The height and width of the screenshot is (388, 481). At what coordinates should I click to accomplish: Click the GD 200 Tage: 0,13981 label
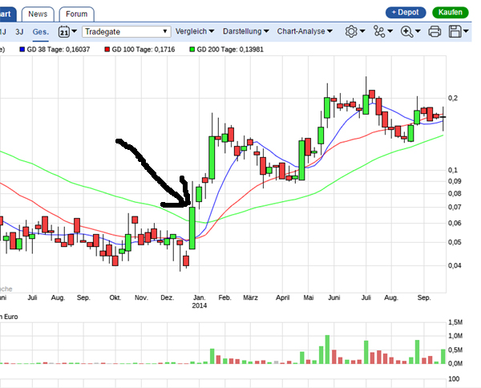pyautogui.click(x=230, y=50)
